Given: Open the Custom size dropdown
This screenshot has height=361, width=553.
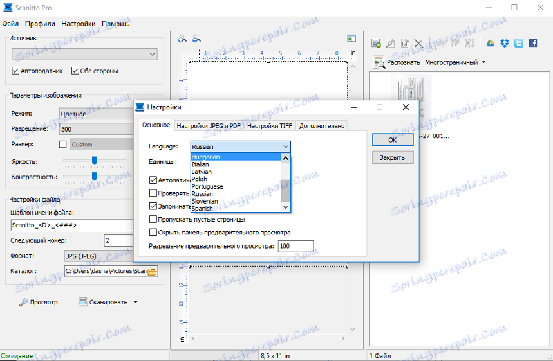Looking at the screenshot, I should click(x=102, y=145).
